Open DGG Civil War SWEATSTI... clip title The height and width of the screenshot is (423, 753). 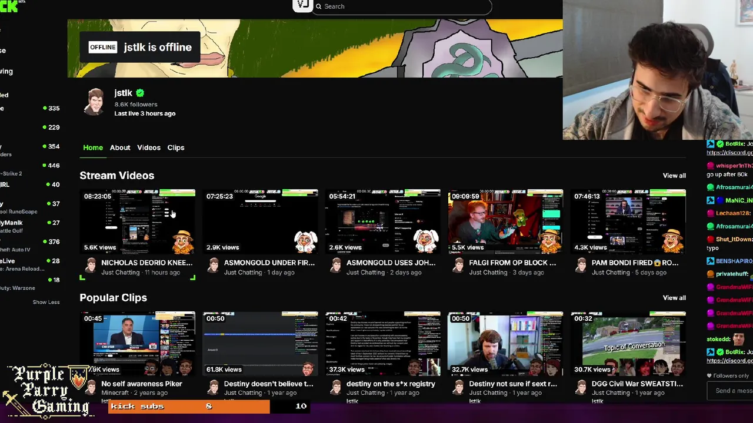(637, 384)
